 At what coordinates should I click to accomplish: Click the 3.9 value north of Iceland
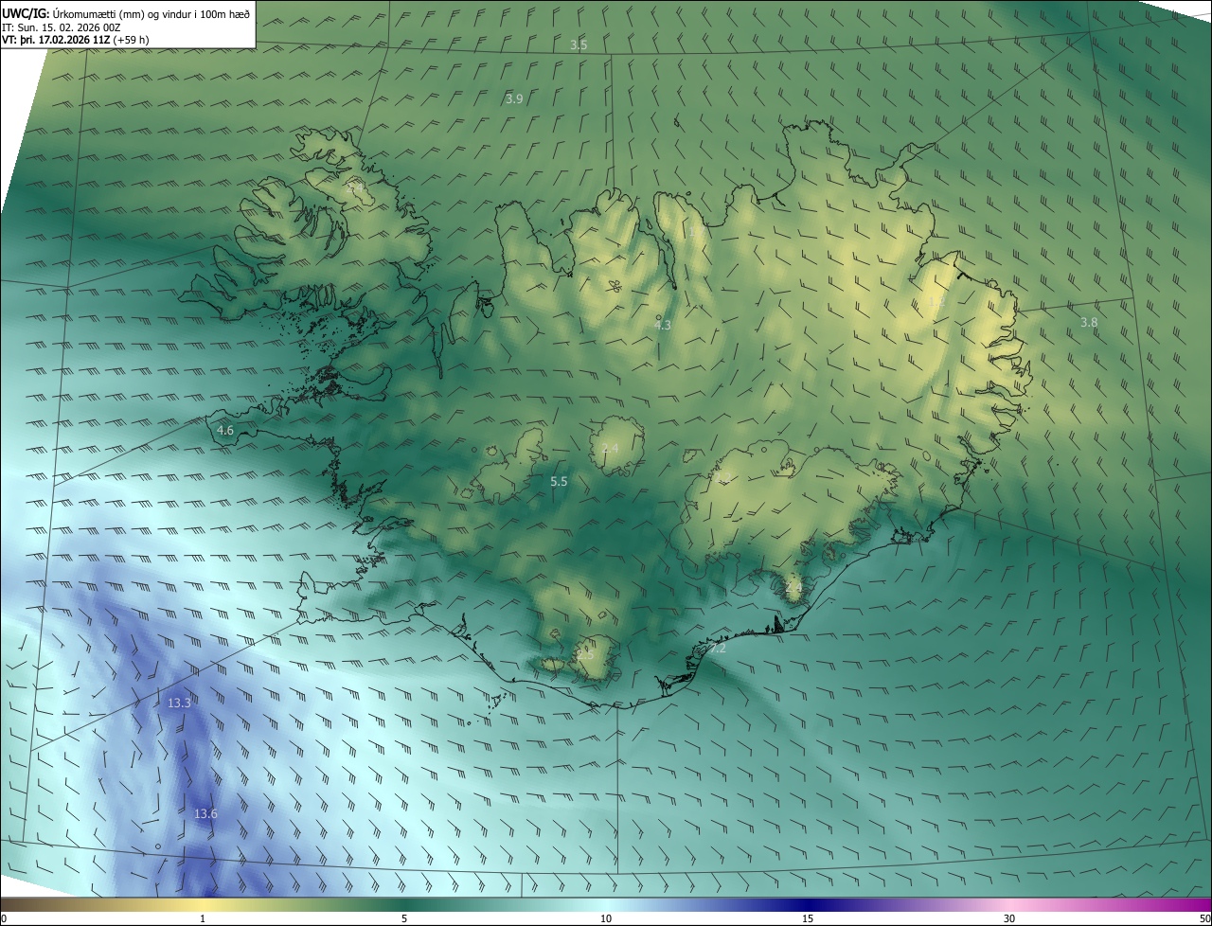[x=514, y=98]
